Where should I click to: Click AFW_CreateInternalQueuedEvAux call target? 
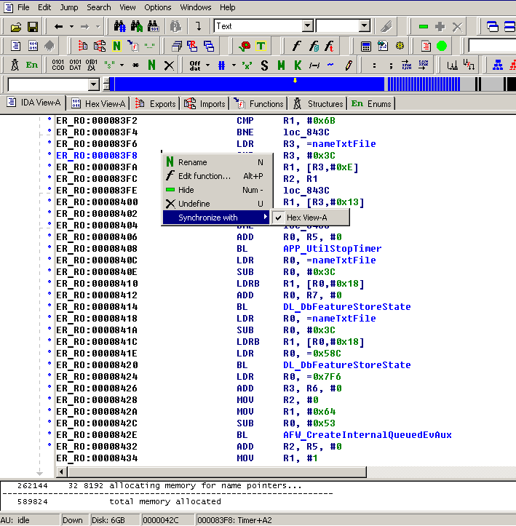pos(368,435)
